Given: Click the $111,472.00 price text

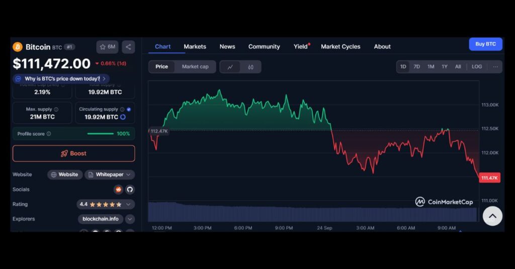Looking at the screenshot, I should point(52,64).
